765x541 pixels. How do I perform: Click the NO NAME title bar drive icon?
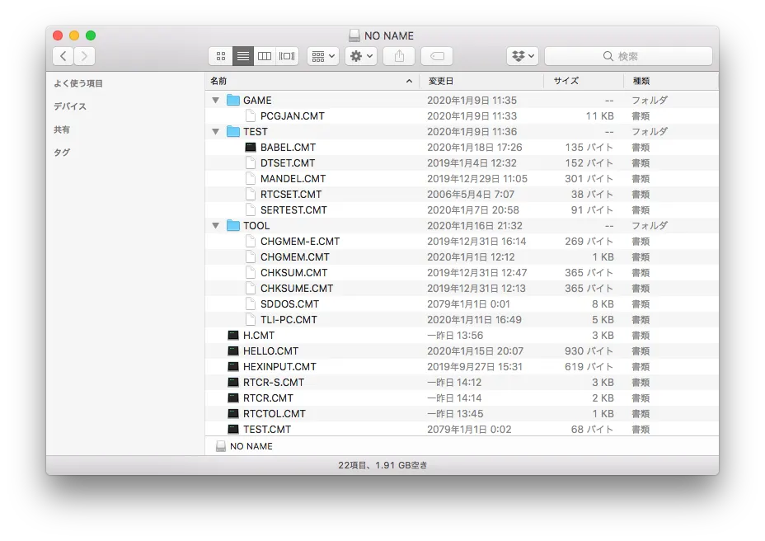point(354,35)
